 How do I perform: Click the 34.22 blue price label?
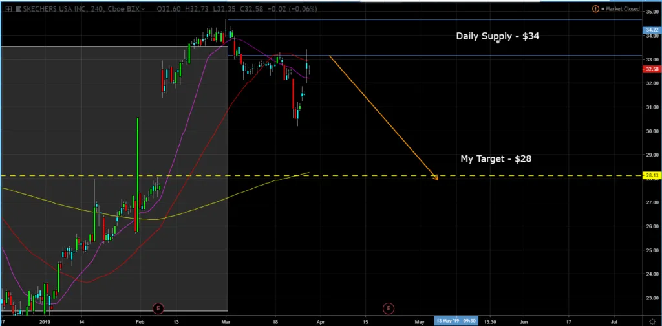click(x=652, y=30)
